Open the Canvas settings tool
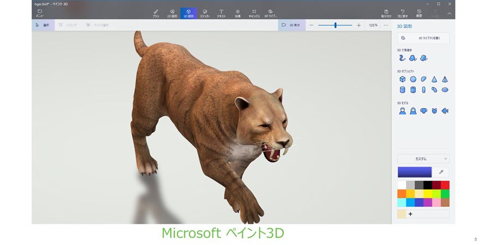The height and width of the screenshot is (245, 491). pos(254,13)
